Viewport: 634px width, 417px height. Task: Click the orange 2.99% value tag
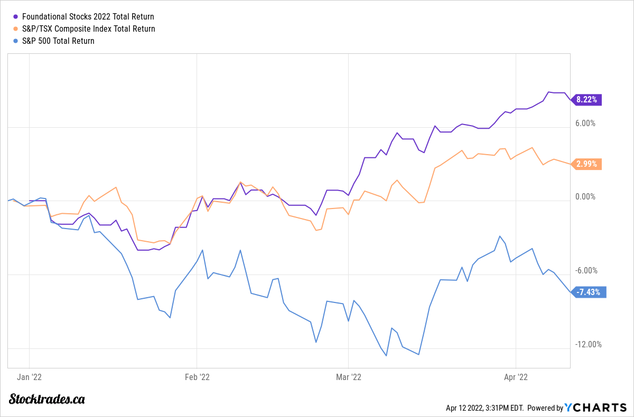pos(586,164)
